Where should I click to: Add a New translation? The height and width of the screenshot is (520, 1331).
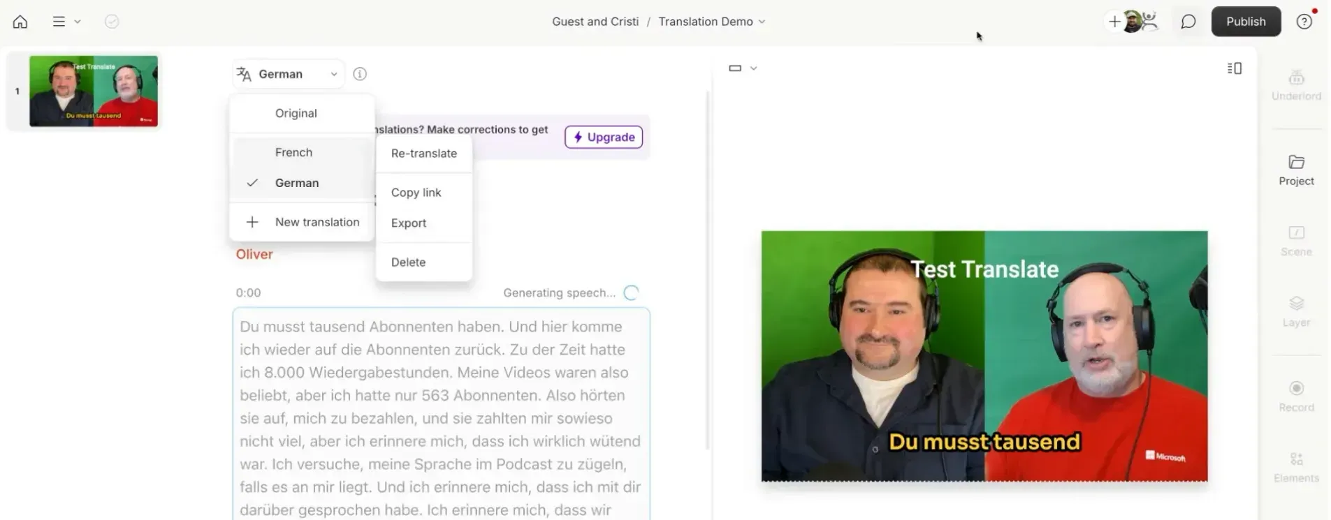tap(303, 222)
